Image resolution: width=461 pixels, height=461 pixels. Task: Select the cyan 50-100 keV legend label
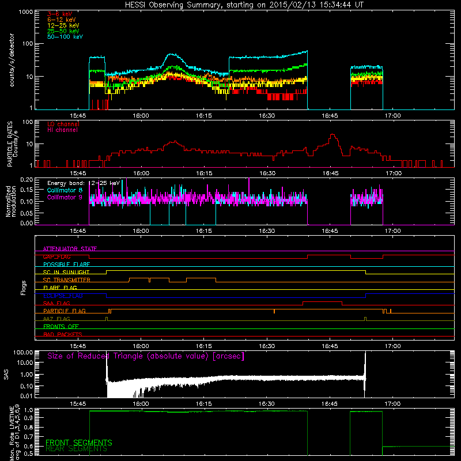click(65, 37)
